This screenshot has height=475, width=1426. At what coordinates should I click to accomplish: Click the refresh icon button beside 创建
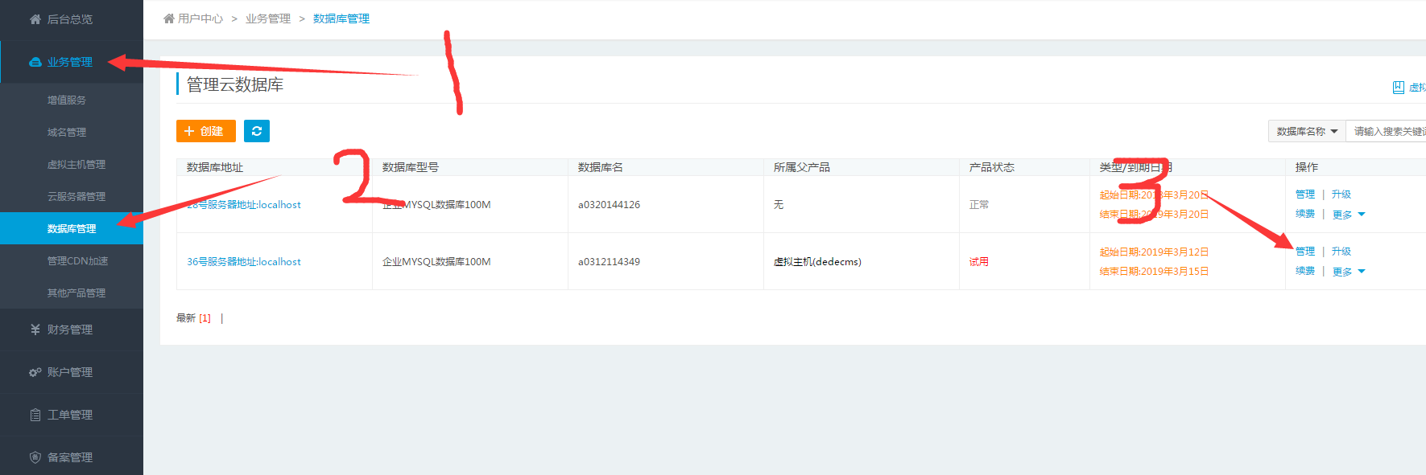click(257, 131)
